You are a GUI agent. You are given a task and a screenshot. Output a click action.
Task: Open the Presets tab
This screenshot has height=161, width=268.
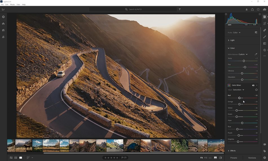(234, 158)
